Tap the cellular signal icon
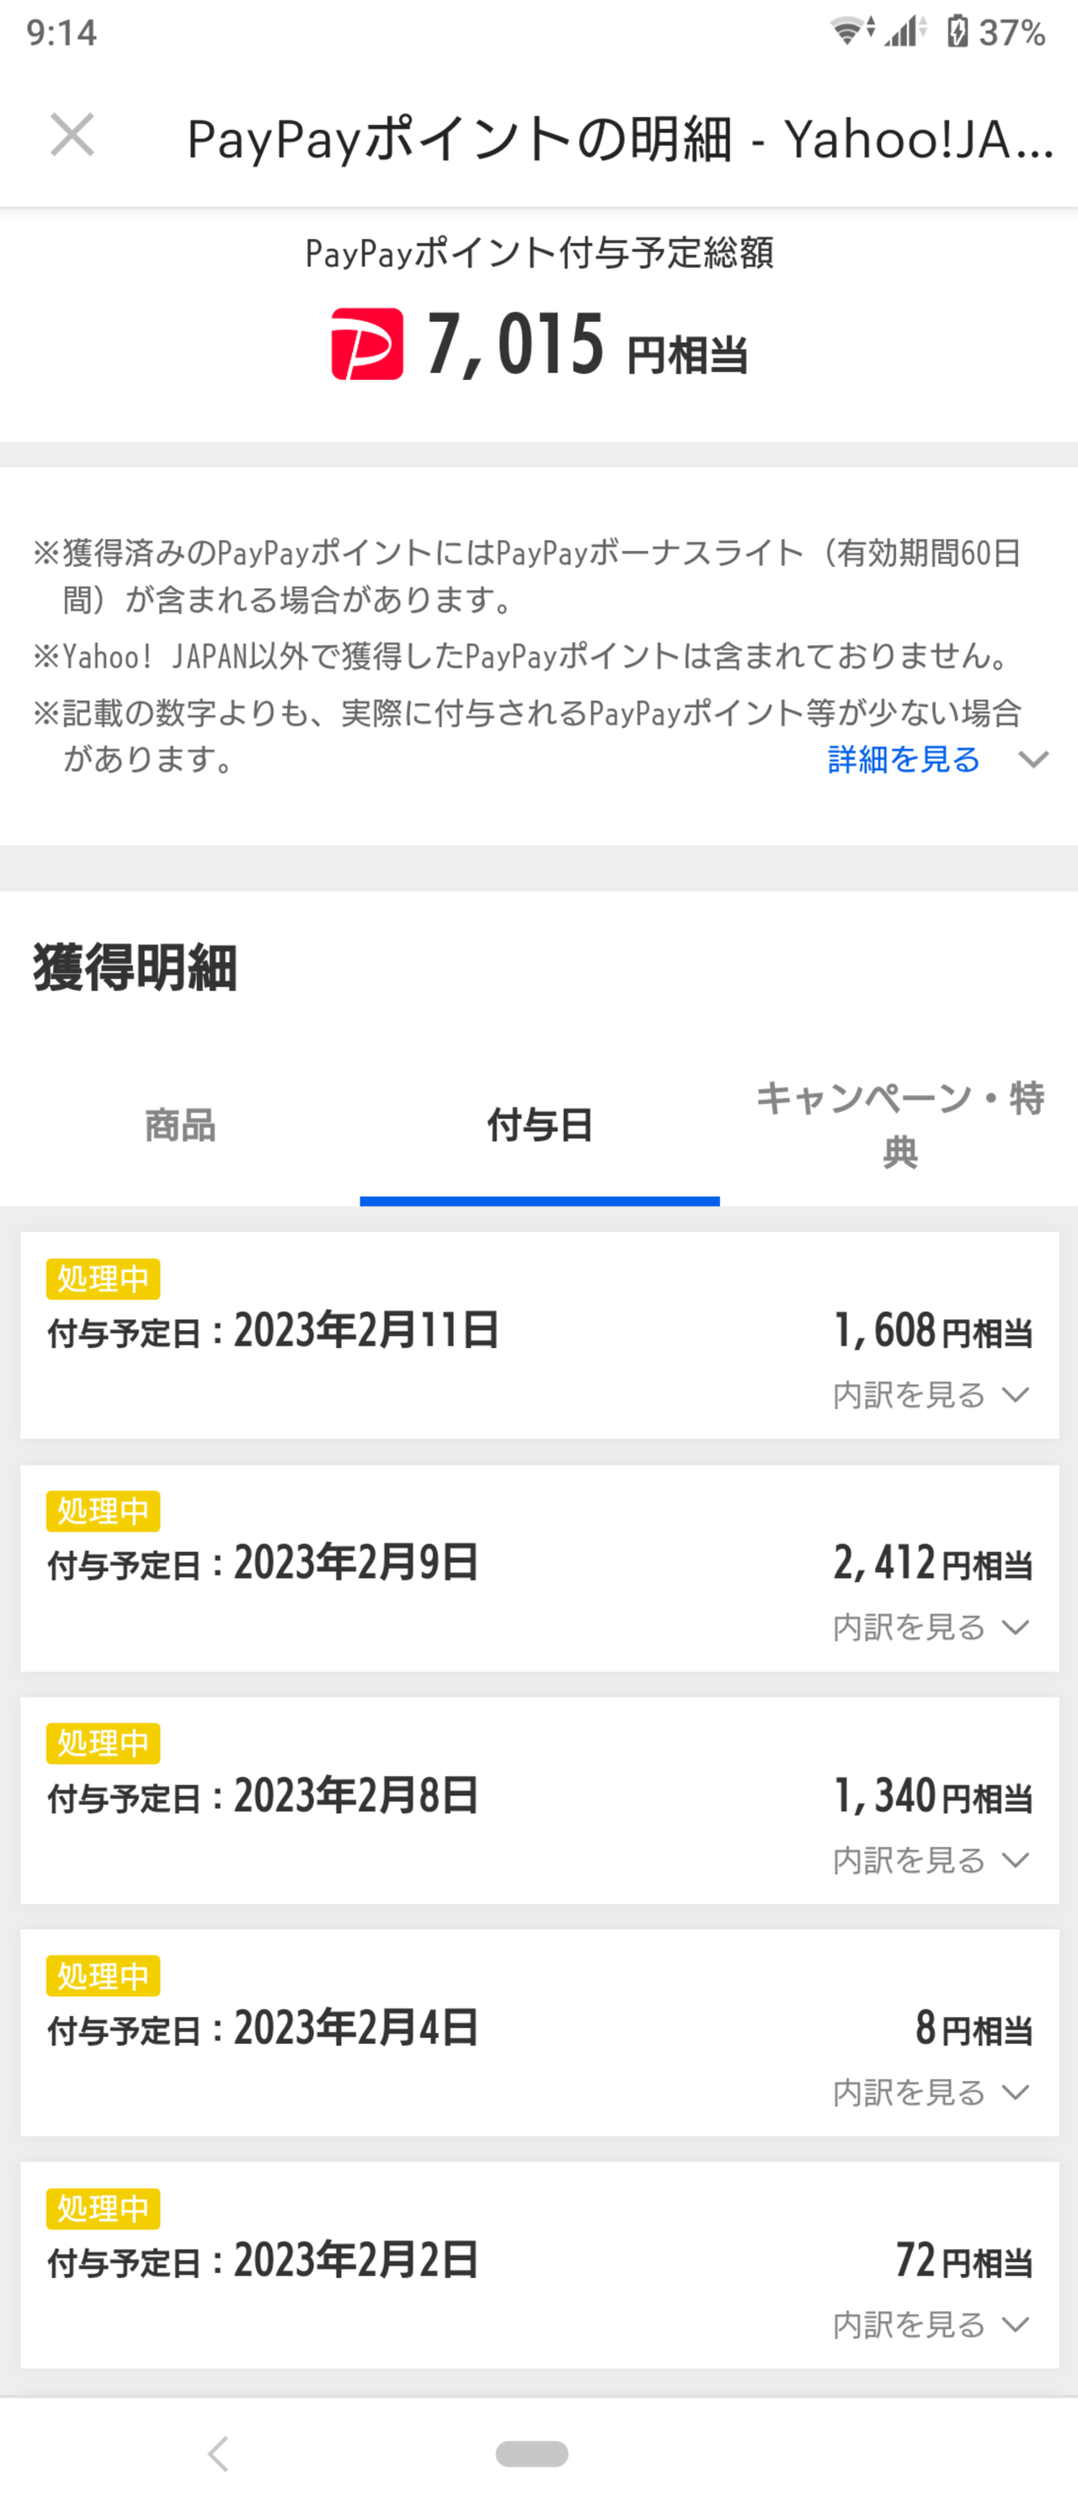The height and width of the screenshot is (2519, 1078). (x=905, y=31)
